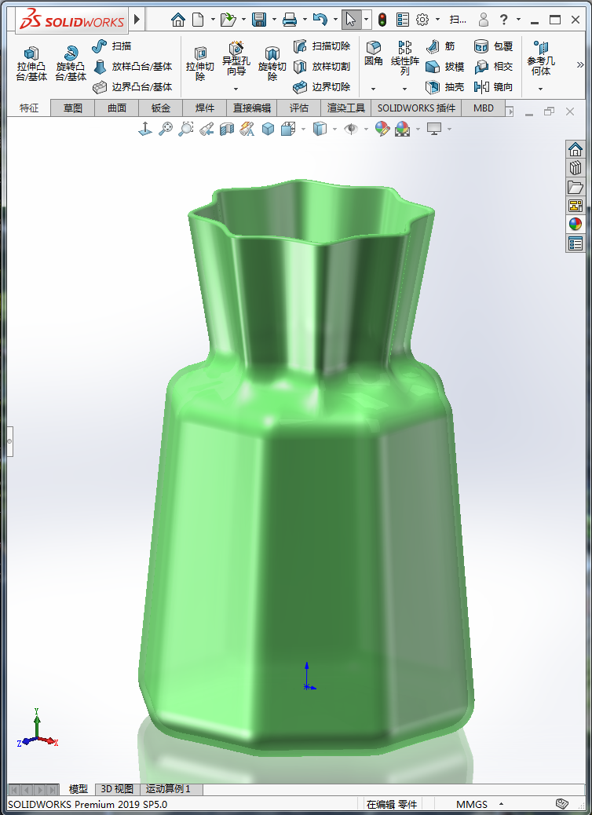Select the Mirror (镜向) tool

pyautogui.click(x=493, y=87)
